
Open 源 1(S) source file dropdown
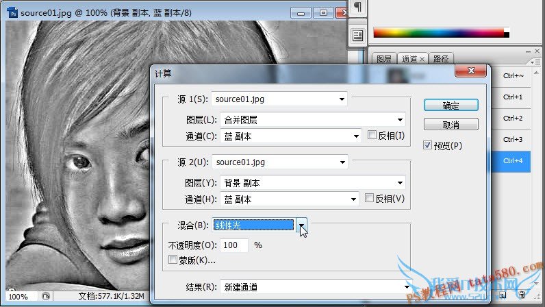click(279, 99)
